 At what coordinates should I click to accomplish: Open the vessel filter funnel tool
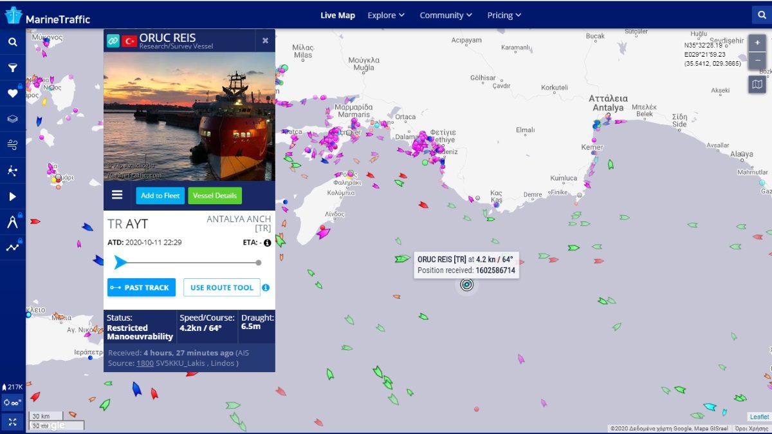(12, 68)
